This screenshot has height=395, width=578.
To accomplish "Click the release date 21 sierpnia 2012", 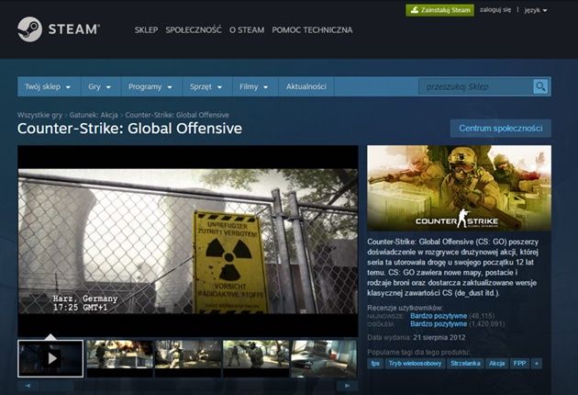I will [439, 337].
